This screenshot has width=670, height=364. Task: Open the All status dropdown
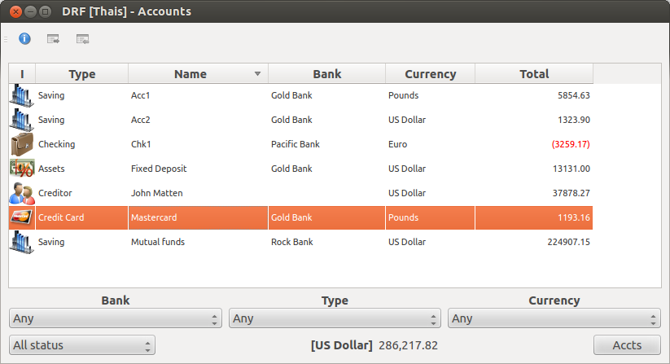click(x=82, y=345)
